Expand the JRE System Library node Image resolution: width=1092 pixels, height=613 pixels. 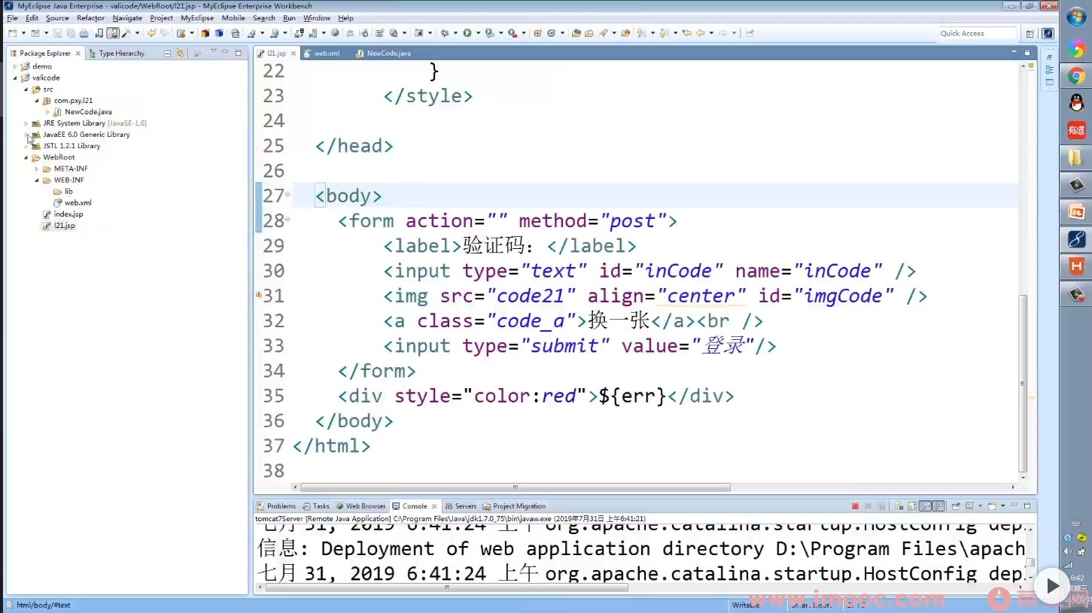(26, 123)
